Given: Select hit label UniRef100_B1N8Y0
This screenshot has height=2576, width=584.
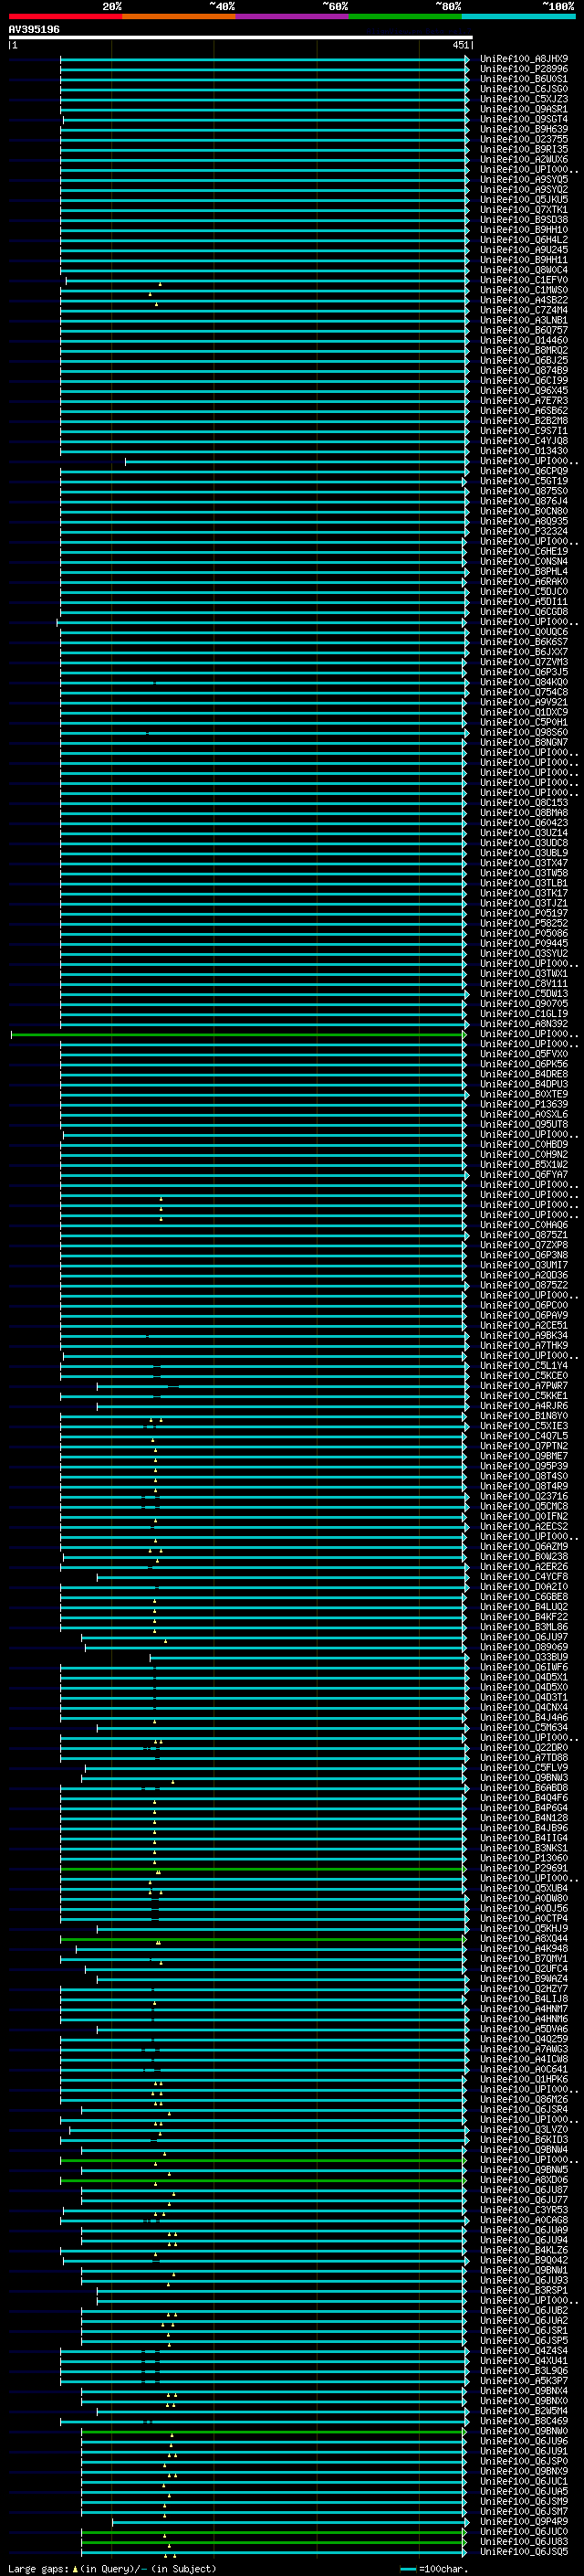Looking at the screenshot, I should click(x=523, y=1416).
